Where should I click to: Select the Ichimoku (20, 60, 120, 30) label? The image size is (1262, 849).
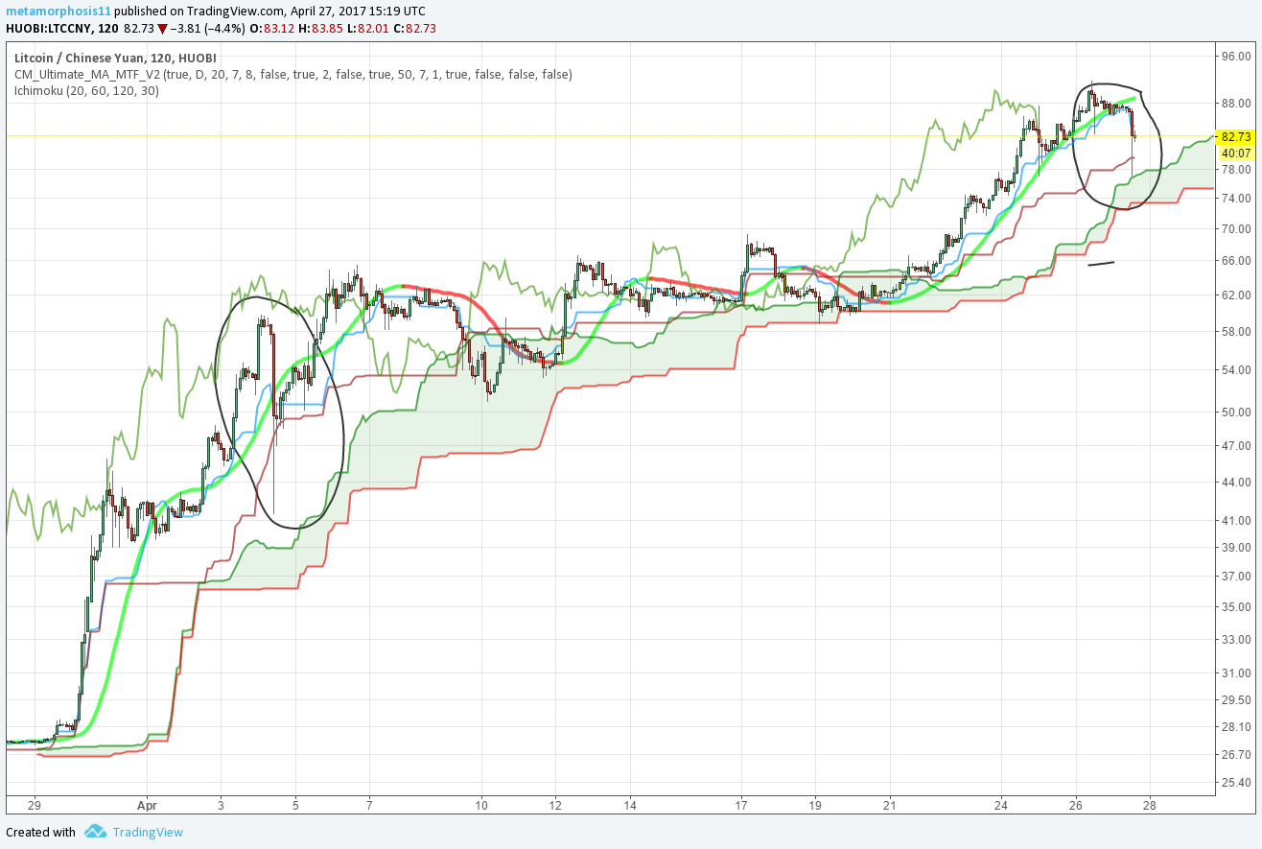[x=86, y=91]
